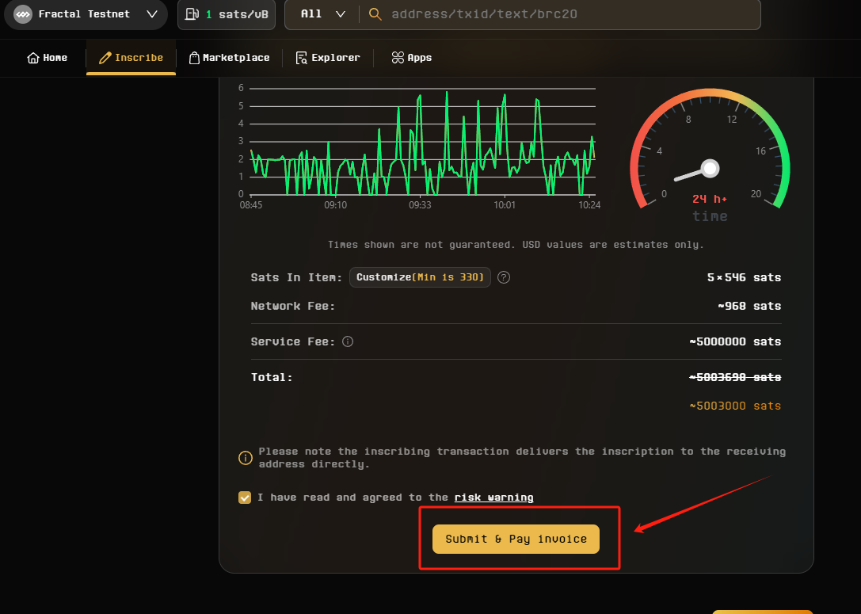Click the magnifier search icon

pos(376,14)
